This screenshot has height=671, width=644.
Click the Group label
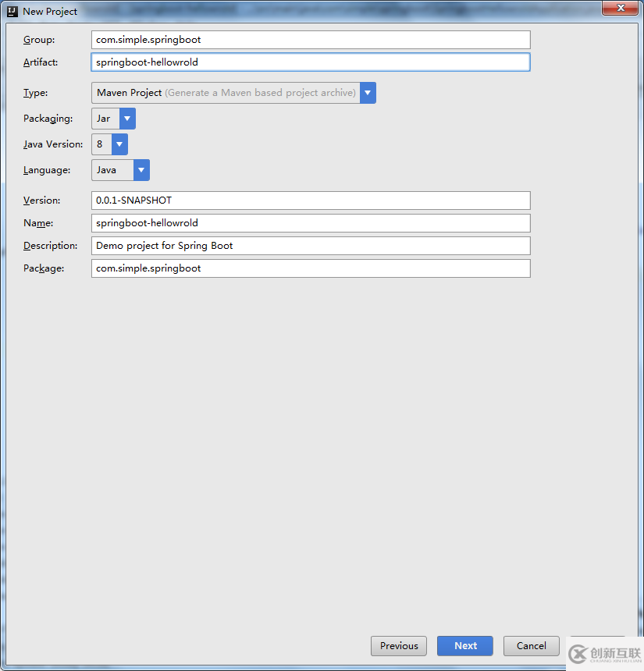39,40
